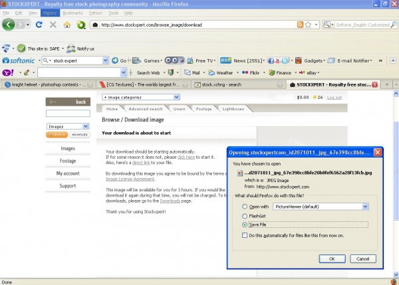399x285 pixels.
Task: Bookmark page with the star icon
Action: [x=308, y=25]
